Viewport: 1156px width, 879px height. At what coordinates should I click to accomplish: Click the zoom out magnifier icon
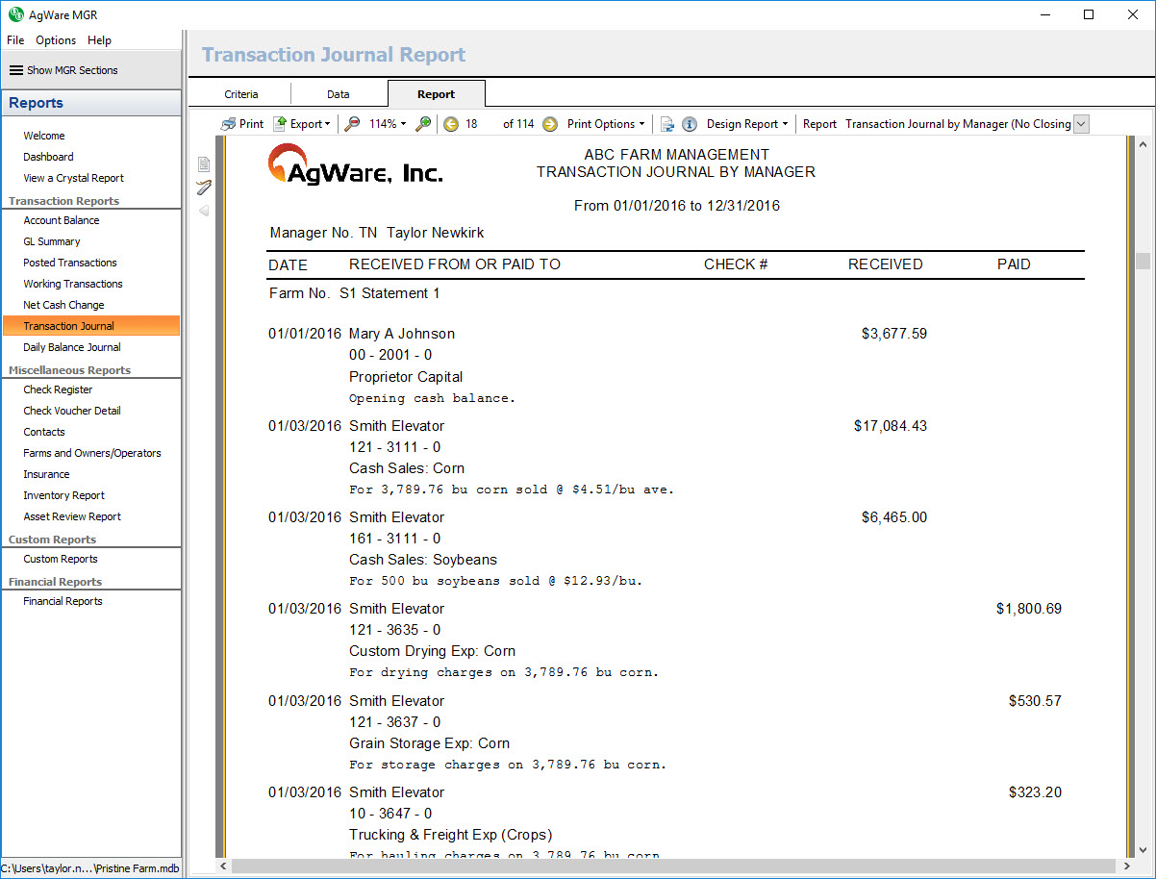[353, 124]
